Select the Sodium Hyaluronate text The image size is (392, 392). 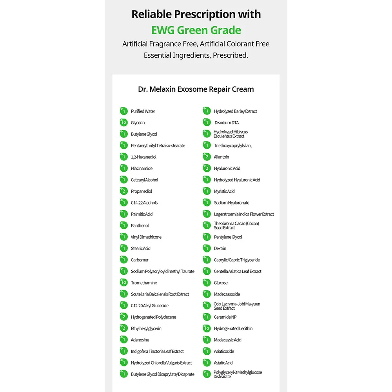(x=232, y=203)
